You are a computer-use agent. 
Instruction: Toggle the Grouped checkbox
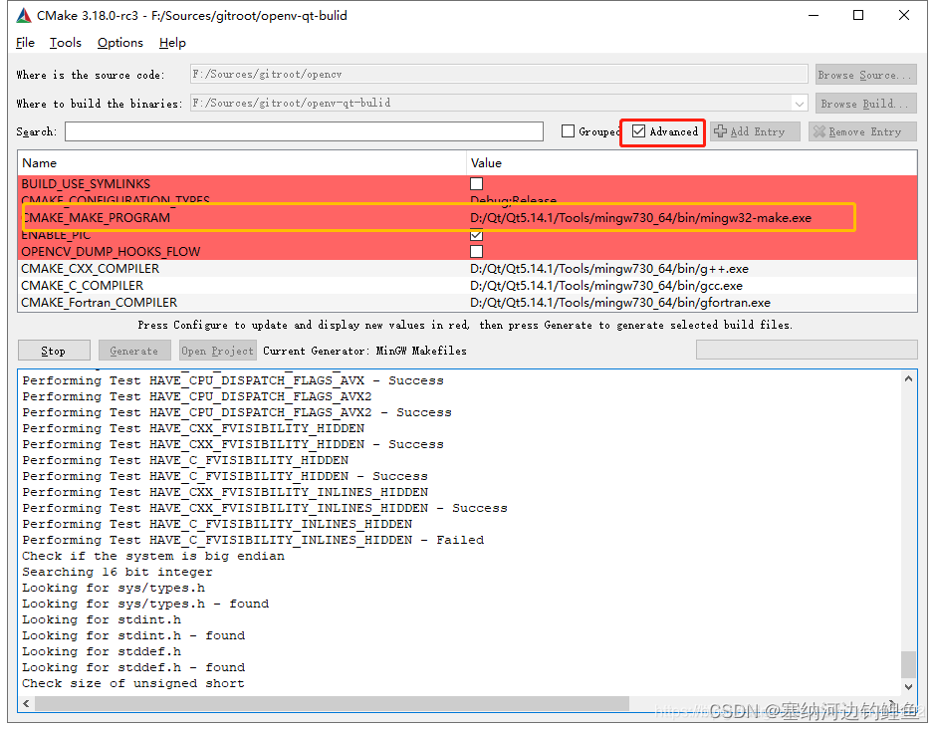(x=568, y=131)
